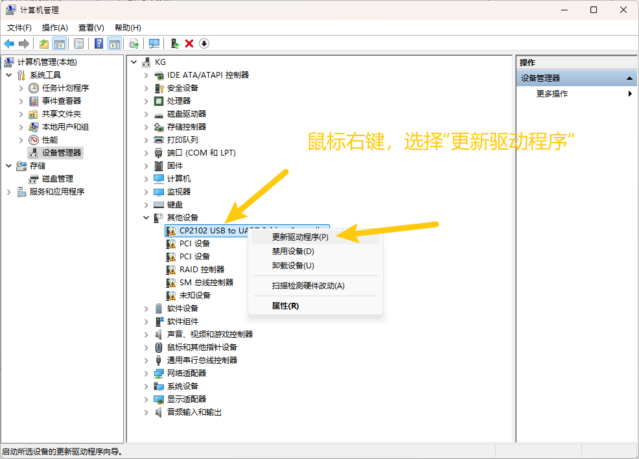639x459 pixels.
Task: Select the 系统设备 category
Action: click(183, 386)
